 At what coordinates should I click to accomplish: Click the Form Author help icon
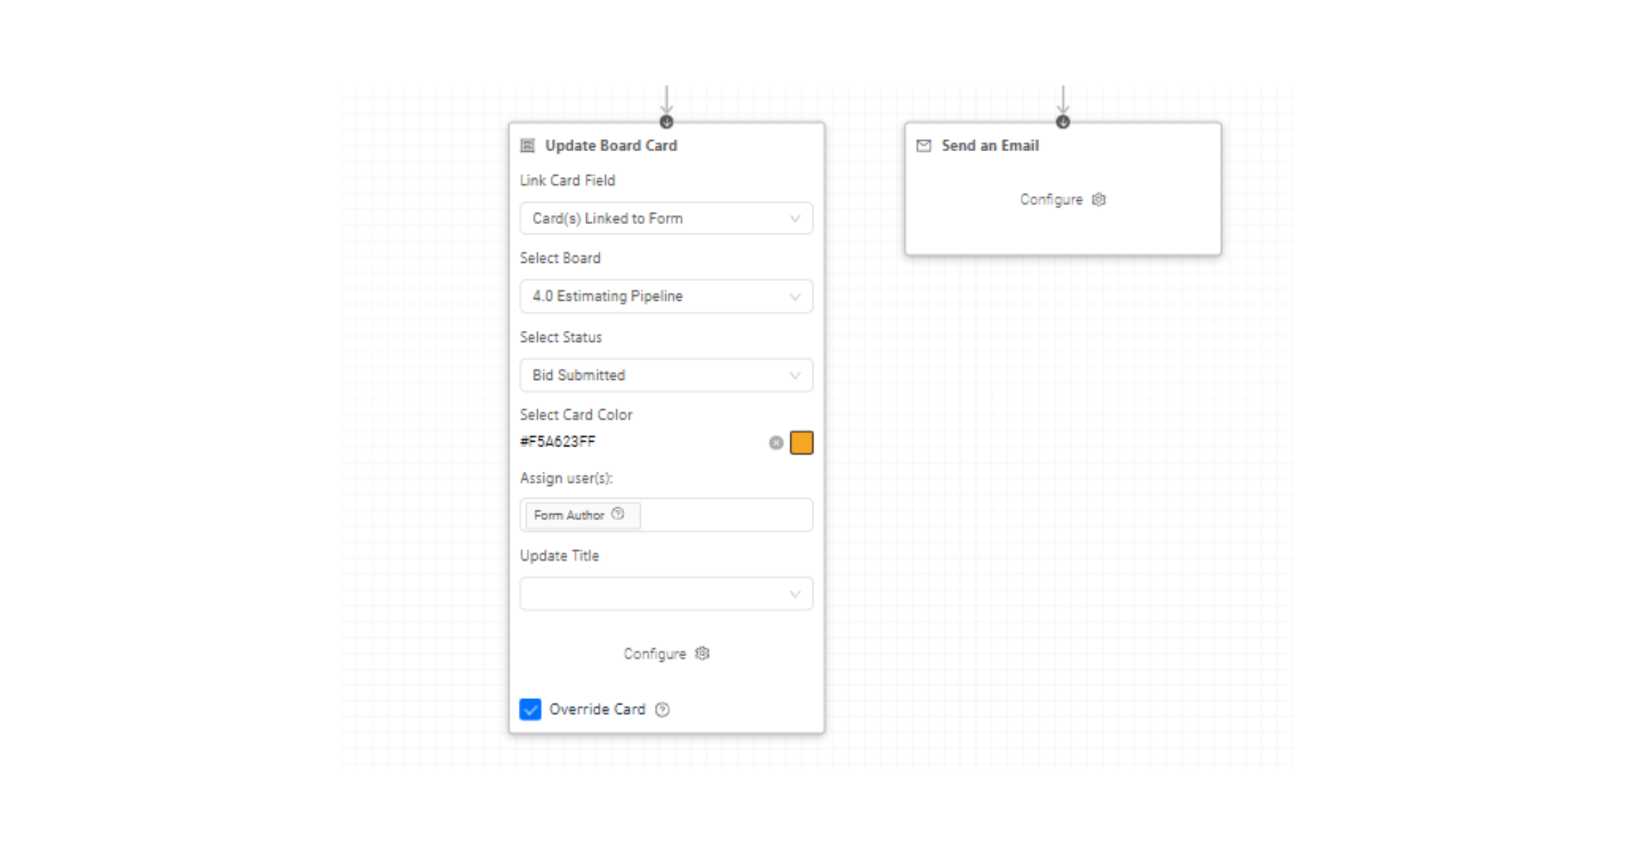click(618, 514)
